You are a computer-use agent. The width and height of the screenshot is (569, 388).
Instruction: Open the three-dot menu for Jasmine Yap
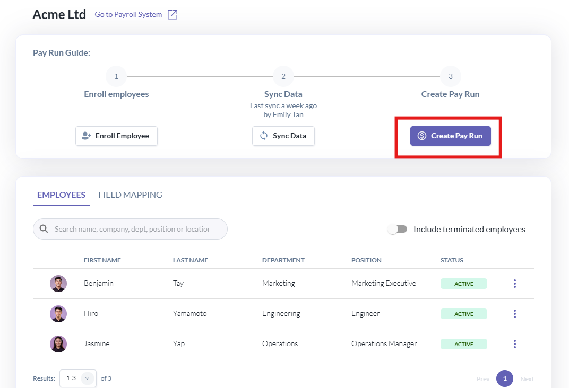(514, 344)
